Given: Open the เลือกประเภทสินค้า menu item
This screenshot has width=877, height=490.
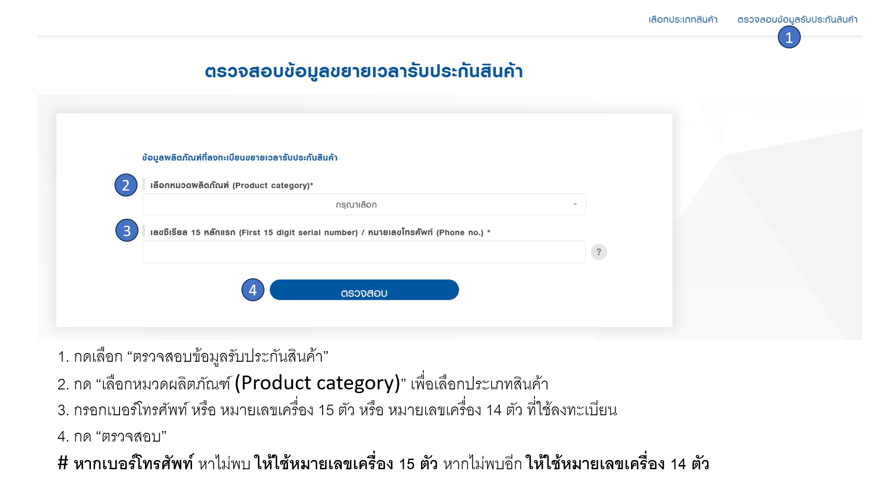Looking at the screenshot, I should point(683,19).
